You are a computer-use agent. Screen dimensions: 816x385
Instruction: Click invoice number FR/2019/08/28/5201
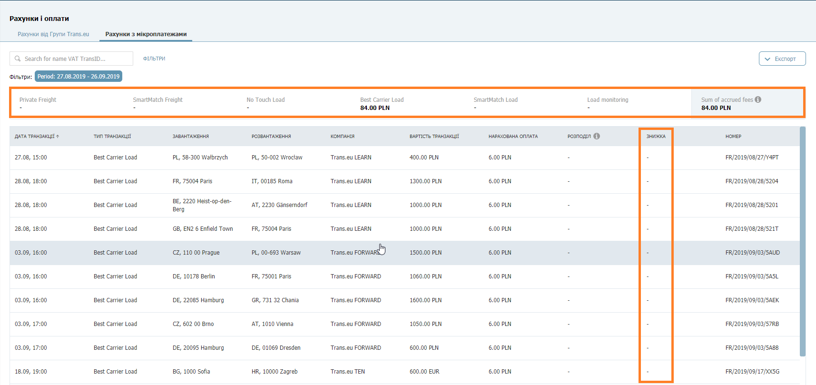(x=752, y=205)
